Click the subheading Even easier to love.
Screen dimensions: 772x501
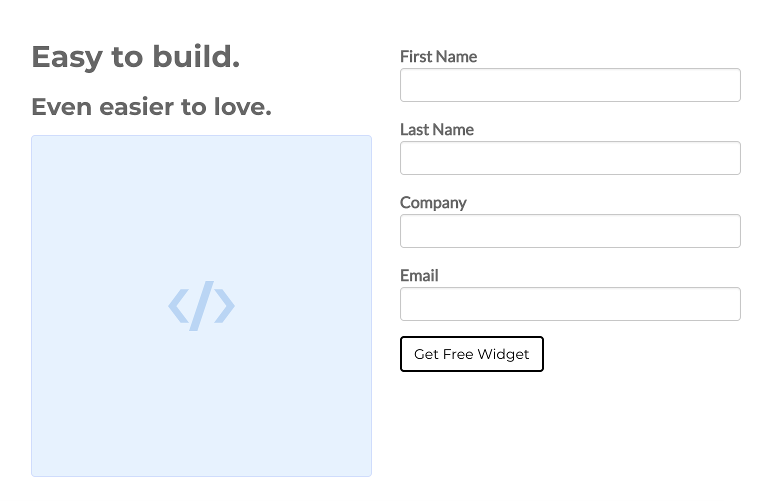152,106
